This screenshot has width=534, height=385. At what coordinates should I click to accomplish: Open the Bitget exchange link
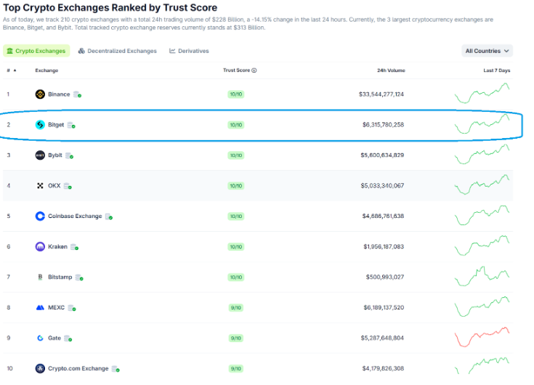coord(56,125)
